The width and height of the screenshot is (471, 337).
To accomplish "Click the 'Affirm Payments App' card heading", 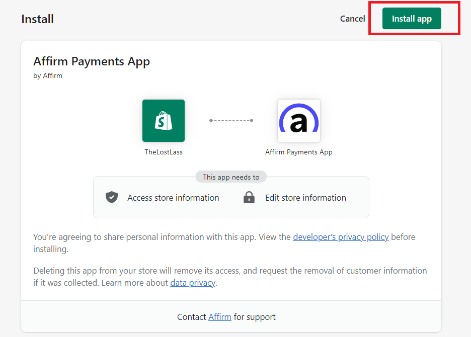I will [x=91, y=61].
